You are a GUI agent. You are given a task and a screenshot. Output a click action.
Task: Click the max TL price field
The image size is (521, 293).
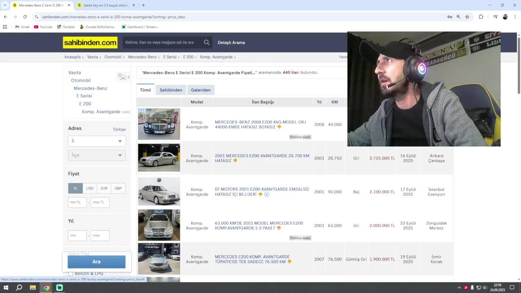pos(100,202)
